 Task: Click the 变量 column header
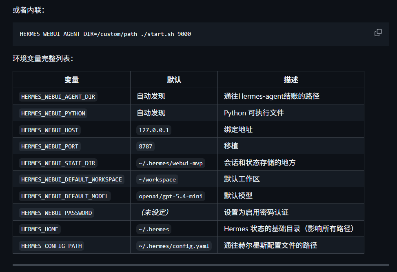click(71, 80)
